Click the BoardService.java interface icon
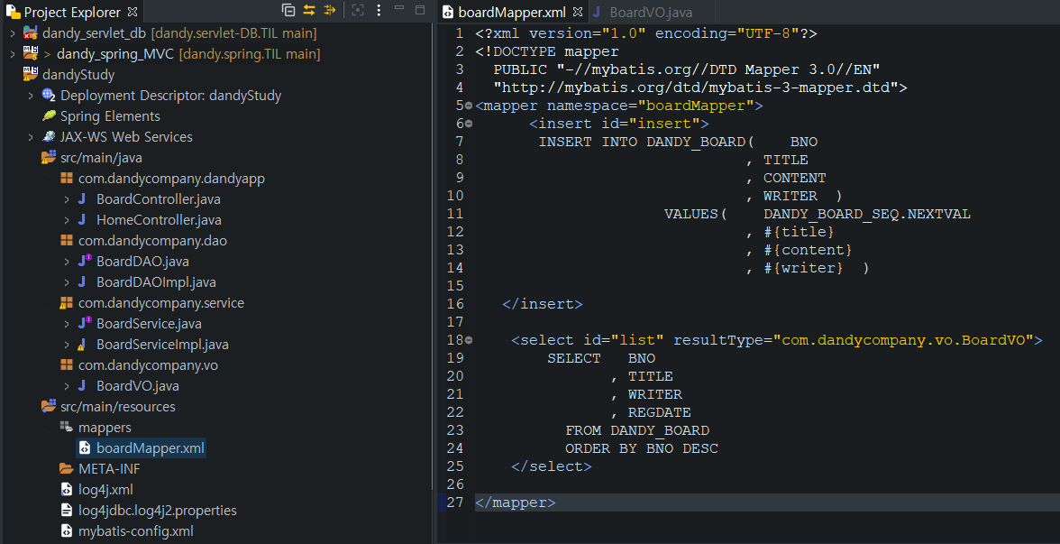Image resolution: width=1060 pixels, height=544 pixels. click(84, 323)
